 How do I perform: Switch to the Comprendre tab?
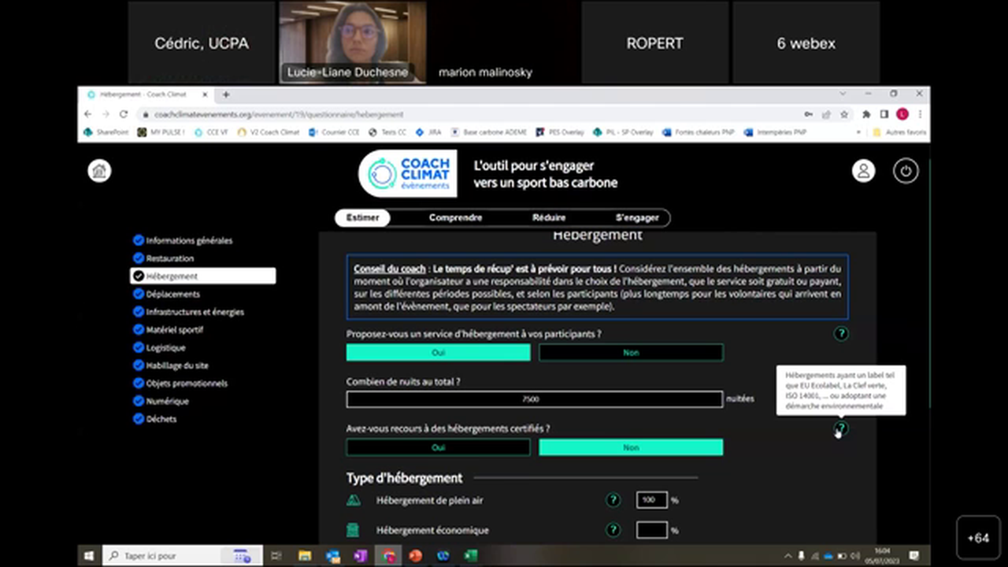pyautogui.click(x=455, y=217)
